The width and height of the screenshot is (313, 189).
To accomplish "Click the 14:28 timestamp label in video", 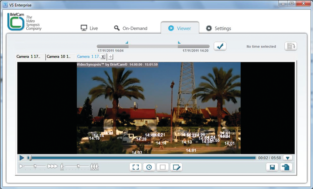I will [141, 139].
